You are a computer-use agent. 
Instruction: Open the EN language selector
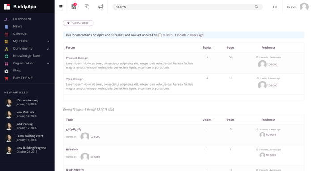point(275,7)
